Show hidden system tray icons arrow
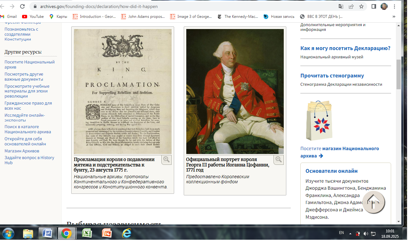 pos(350,233)
